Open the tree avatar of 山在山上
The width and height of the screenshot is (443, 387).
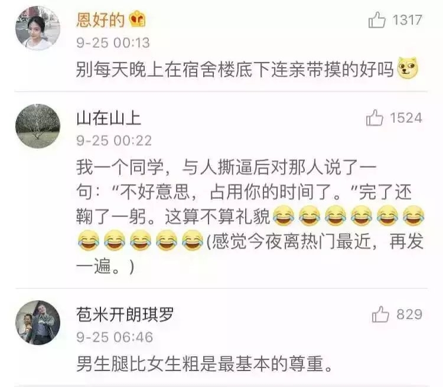click(38, 126)
